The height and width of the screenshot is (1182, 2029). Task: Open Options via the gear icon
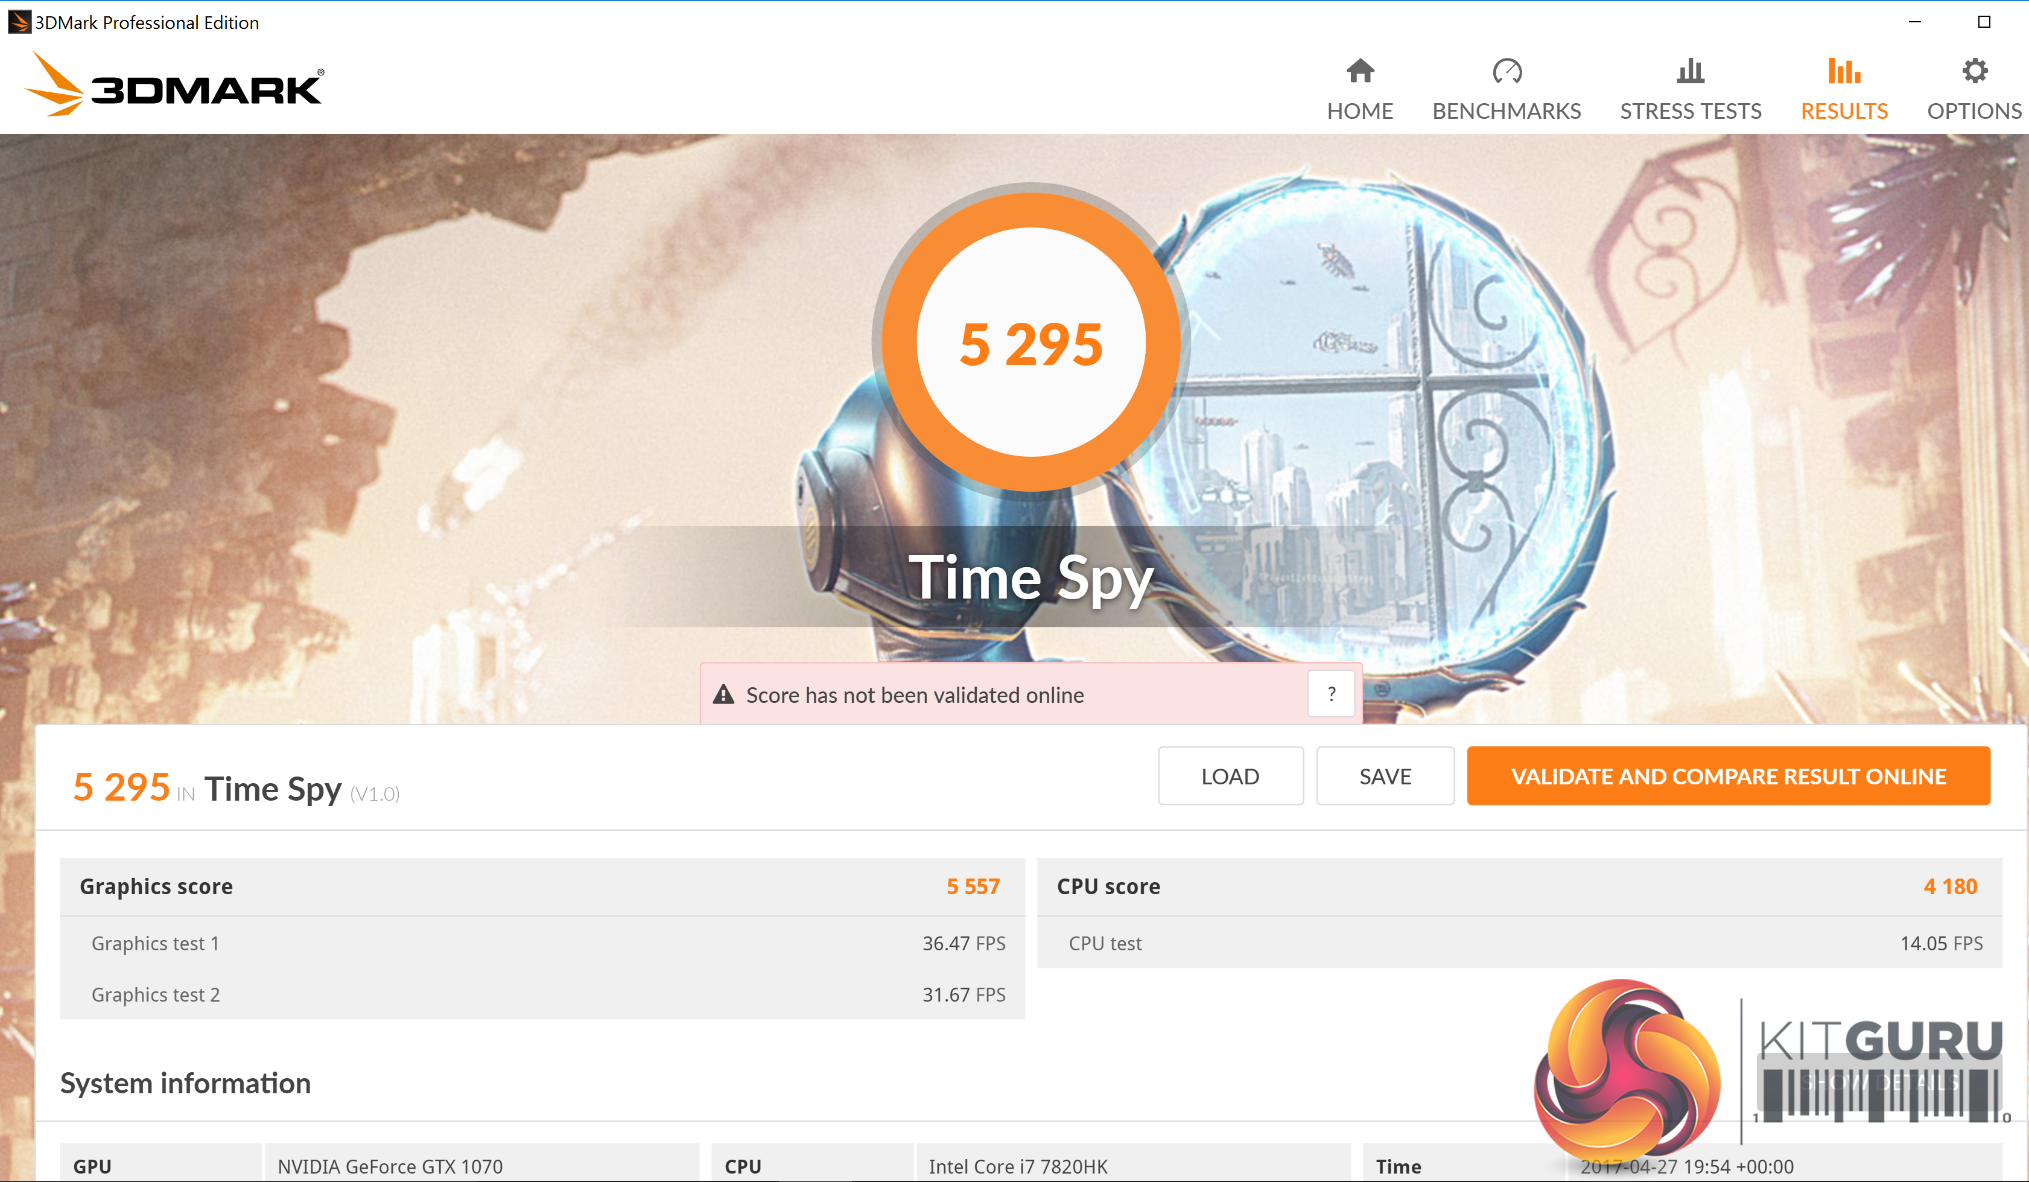point(1974,72)
